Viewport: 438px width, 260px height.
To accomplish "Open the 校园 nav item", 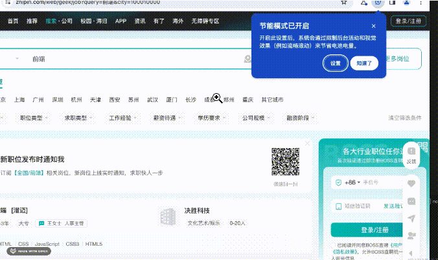I will (86, 21).
